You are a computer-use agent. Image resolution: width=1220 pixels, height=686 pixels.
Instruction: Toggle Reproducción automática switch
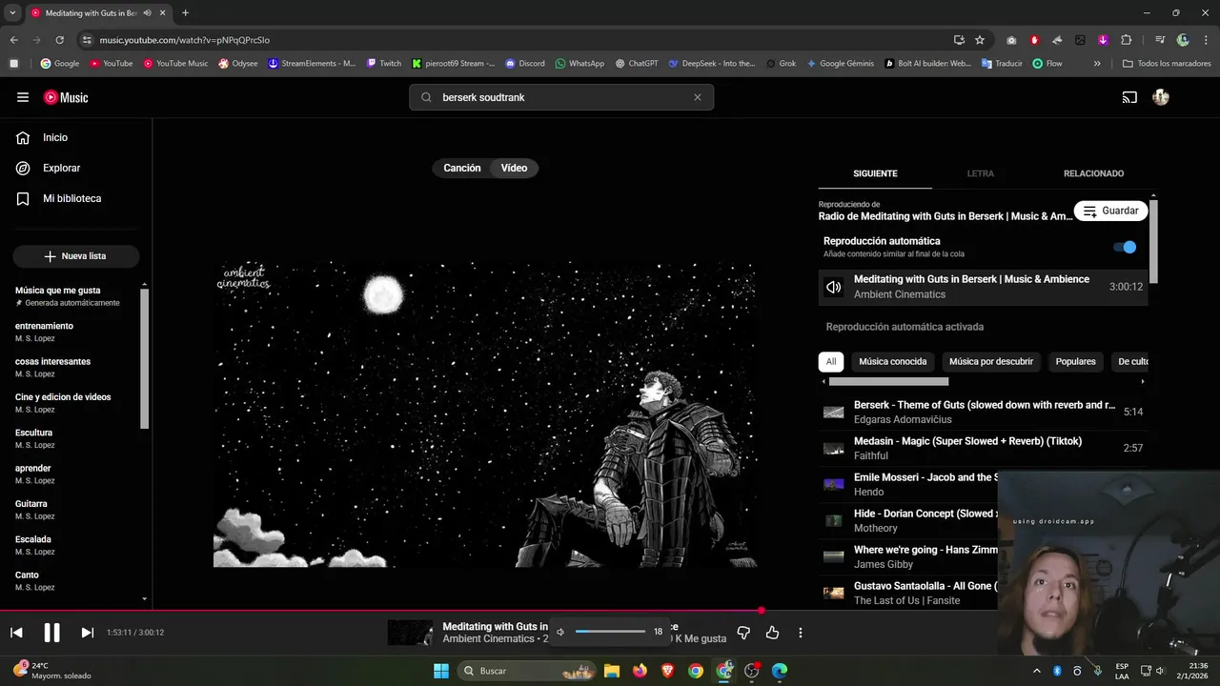pyautogui.click(x=1125, y=247)
